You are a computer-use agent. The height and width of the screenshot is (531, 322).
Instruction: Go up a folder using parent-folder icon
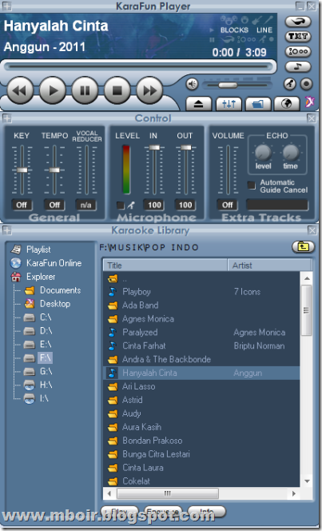tap(303, 247)
